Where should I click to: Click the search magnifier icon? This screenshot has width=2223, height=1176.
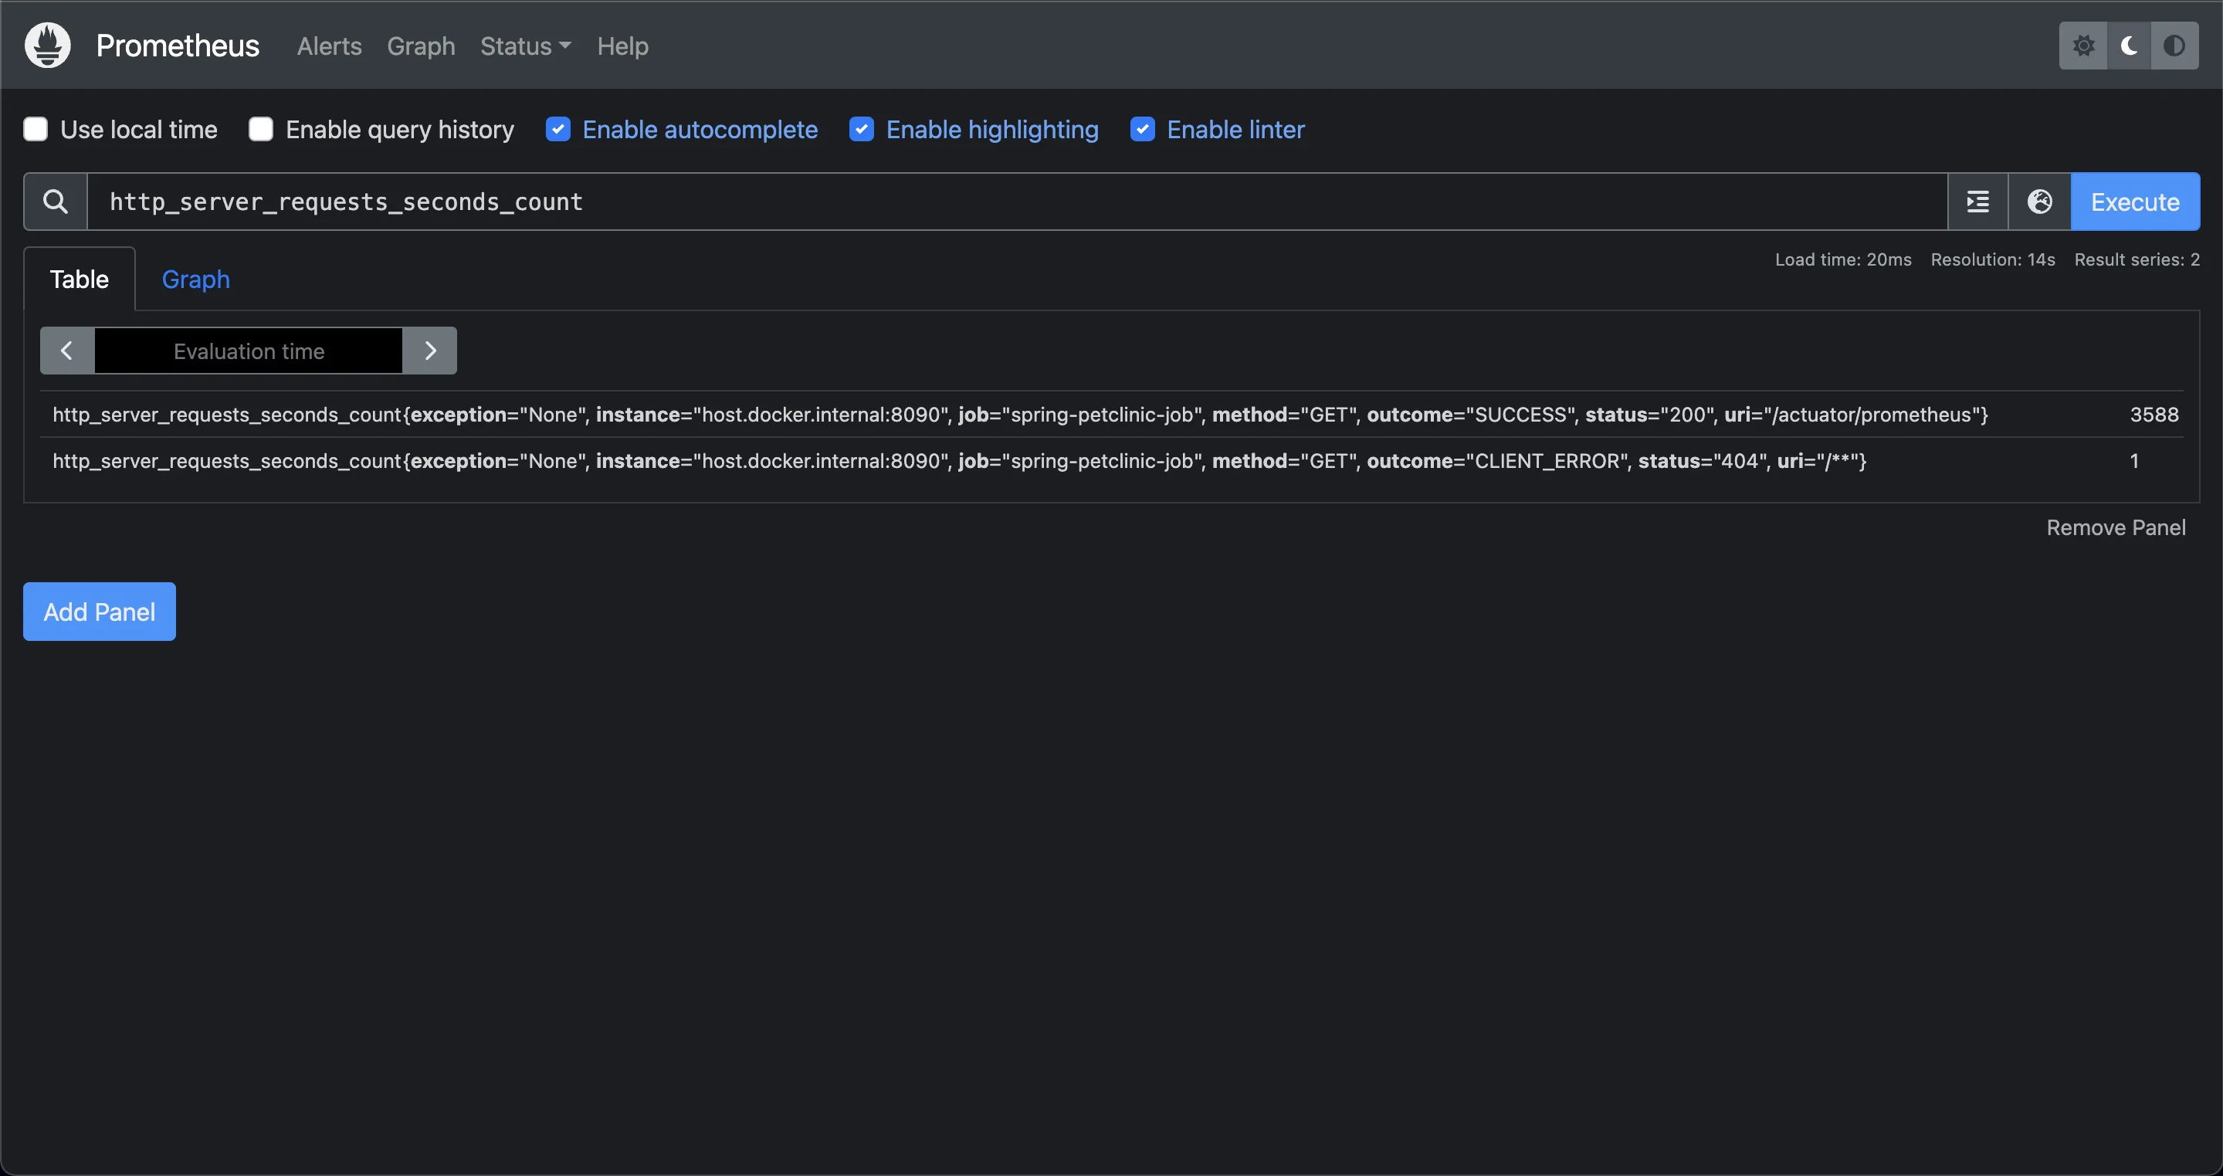click(56, 202)
